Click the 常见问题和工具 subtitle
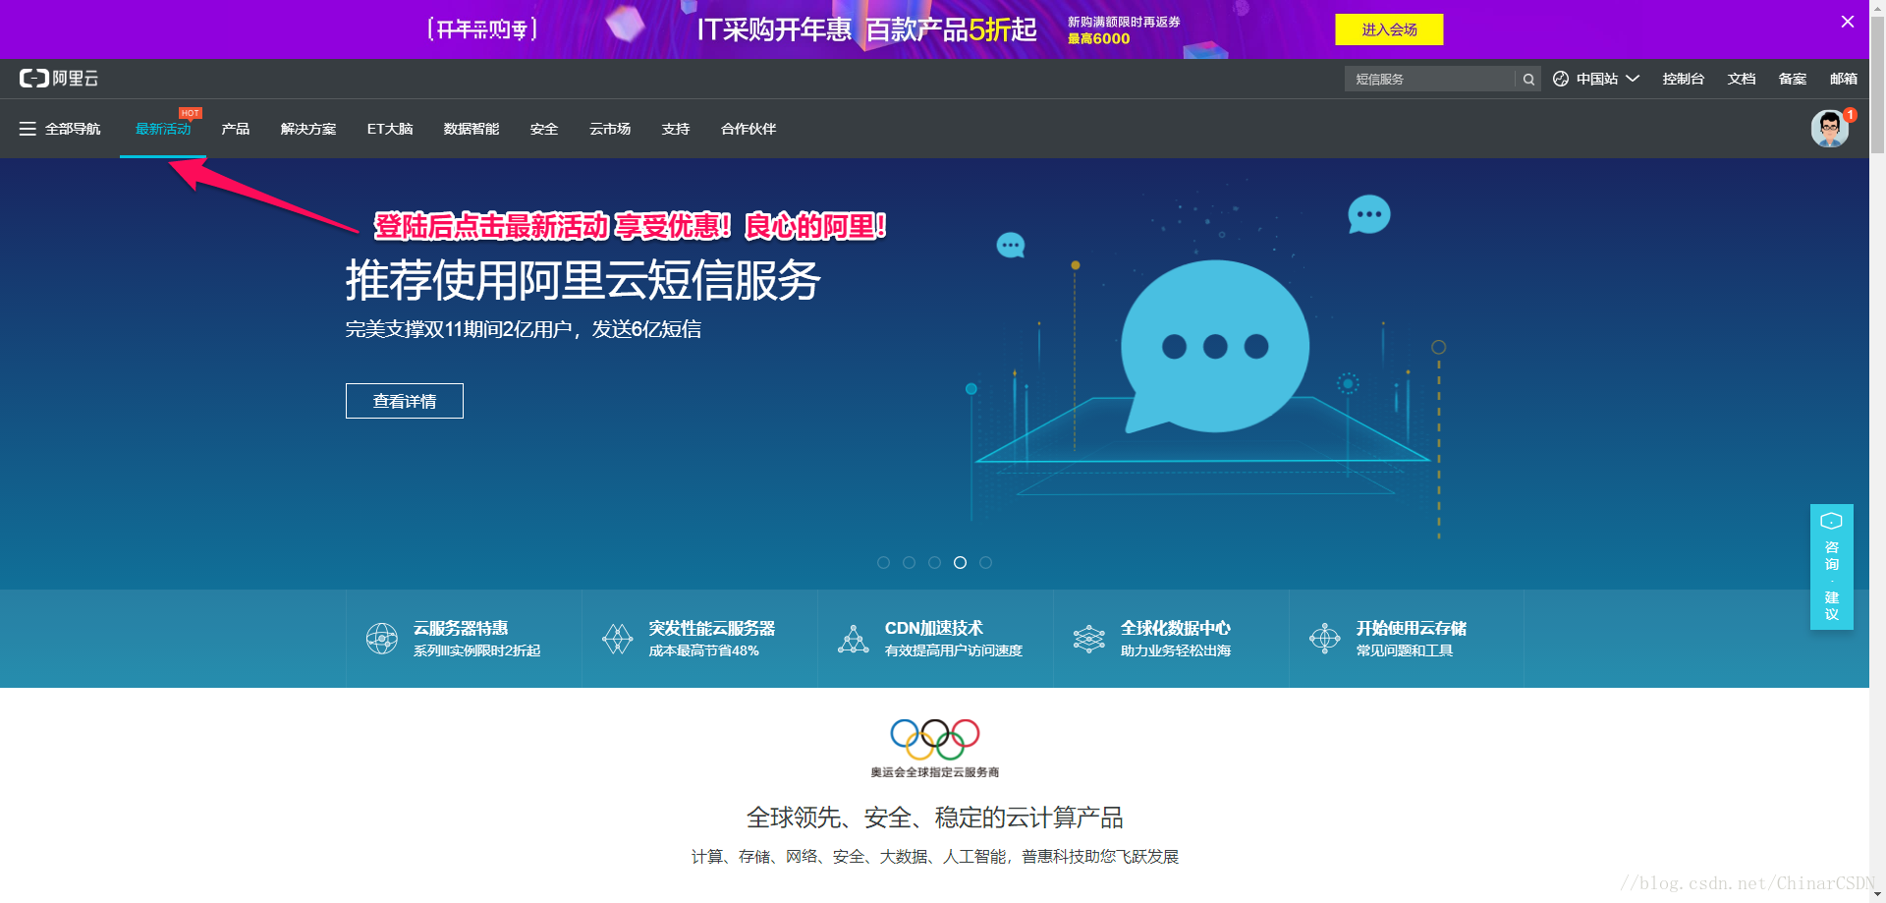The width and height of the screenshot is (1886, 903). [1405, 650]
